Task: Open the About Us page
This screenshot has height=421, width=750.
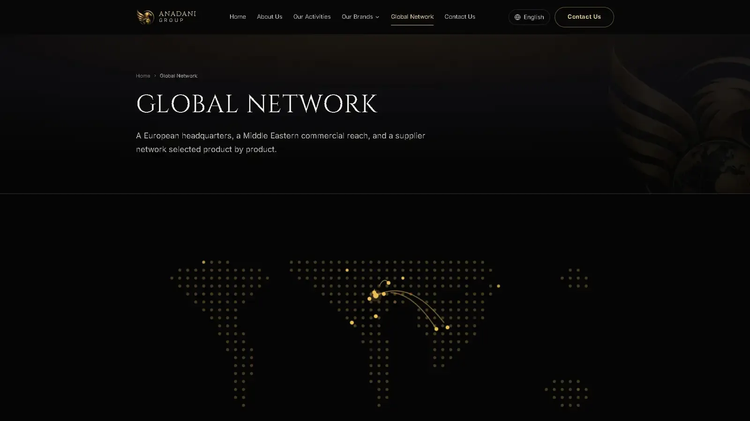Action: click(270, 17)
